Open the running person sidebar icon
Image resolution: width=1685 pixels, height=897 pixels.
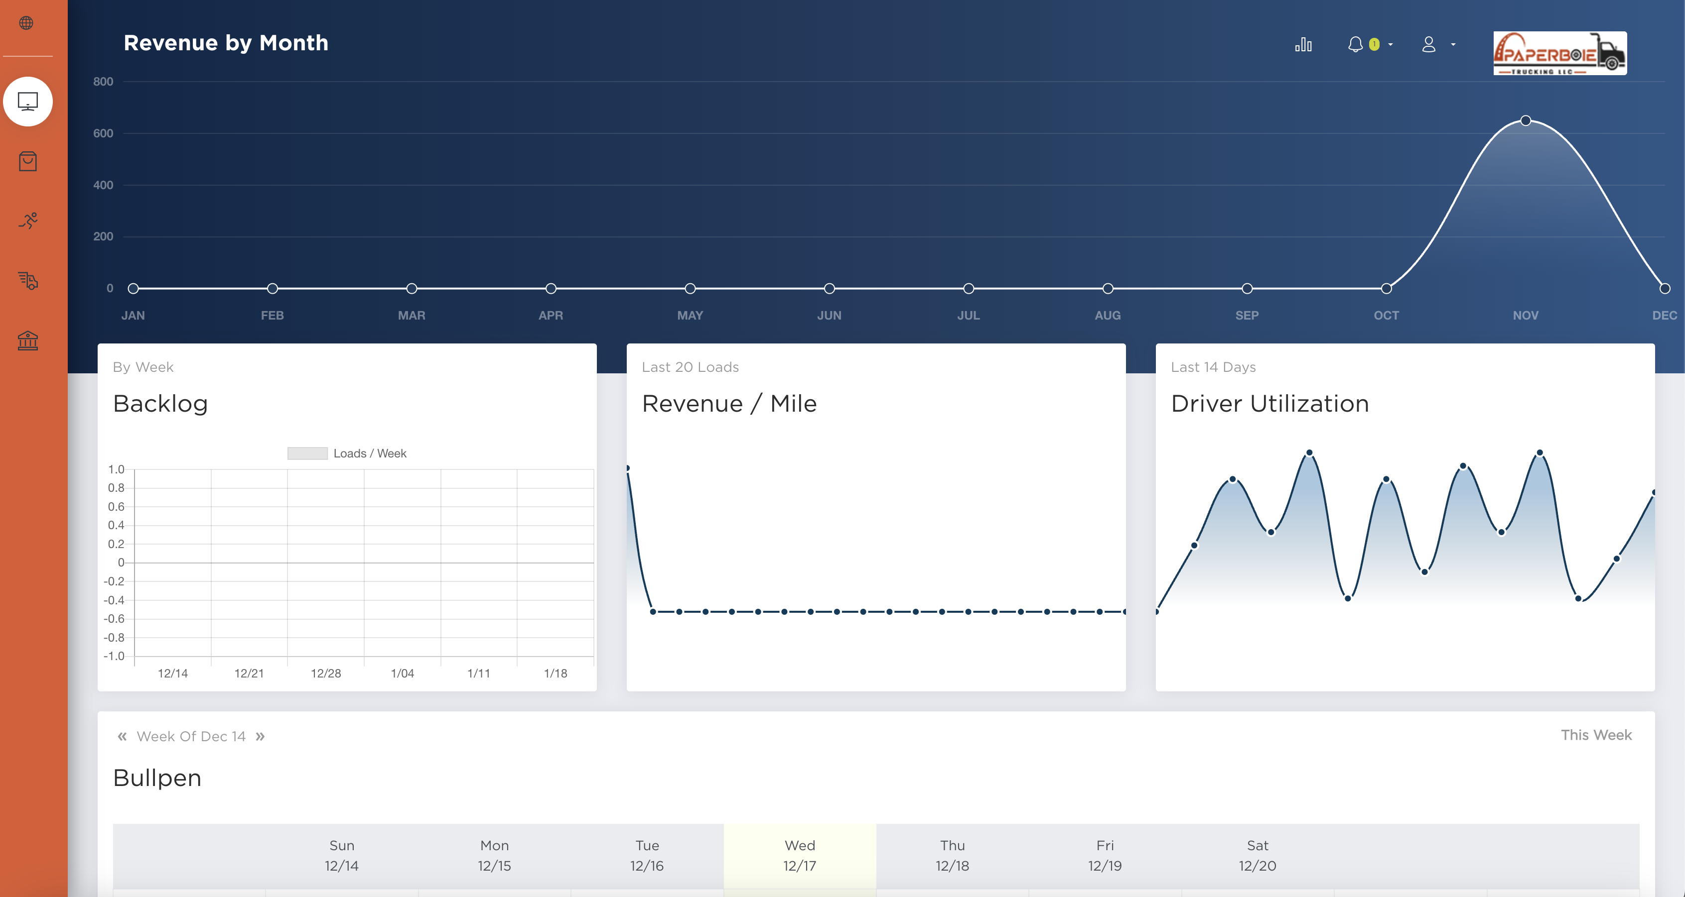27,221
